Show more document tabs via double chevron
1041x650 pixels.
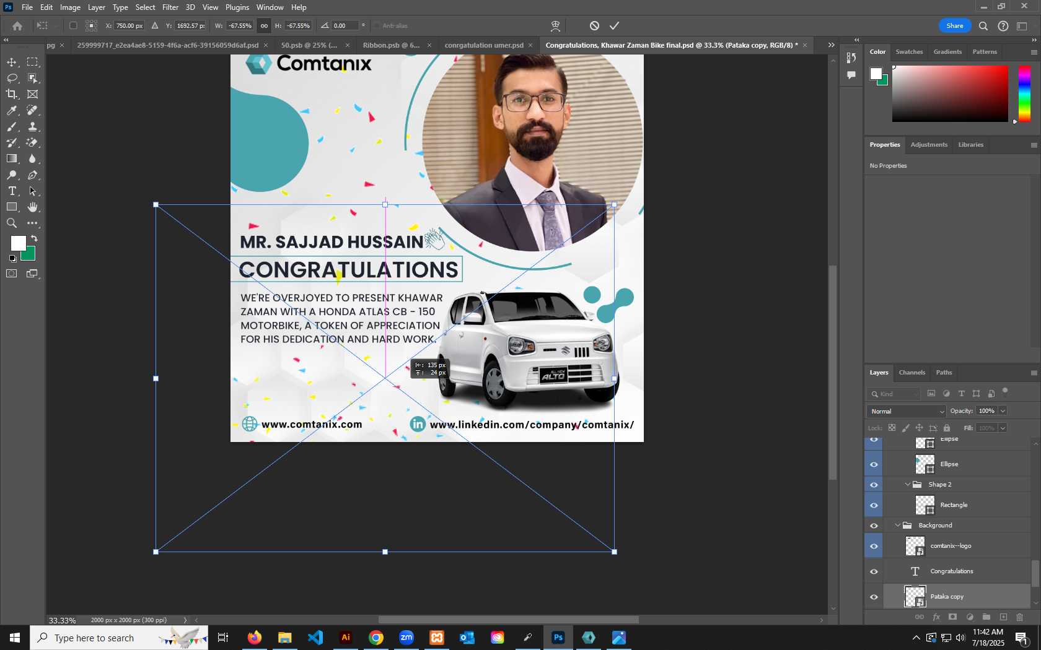click(x=831, y=45)
